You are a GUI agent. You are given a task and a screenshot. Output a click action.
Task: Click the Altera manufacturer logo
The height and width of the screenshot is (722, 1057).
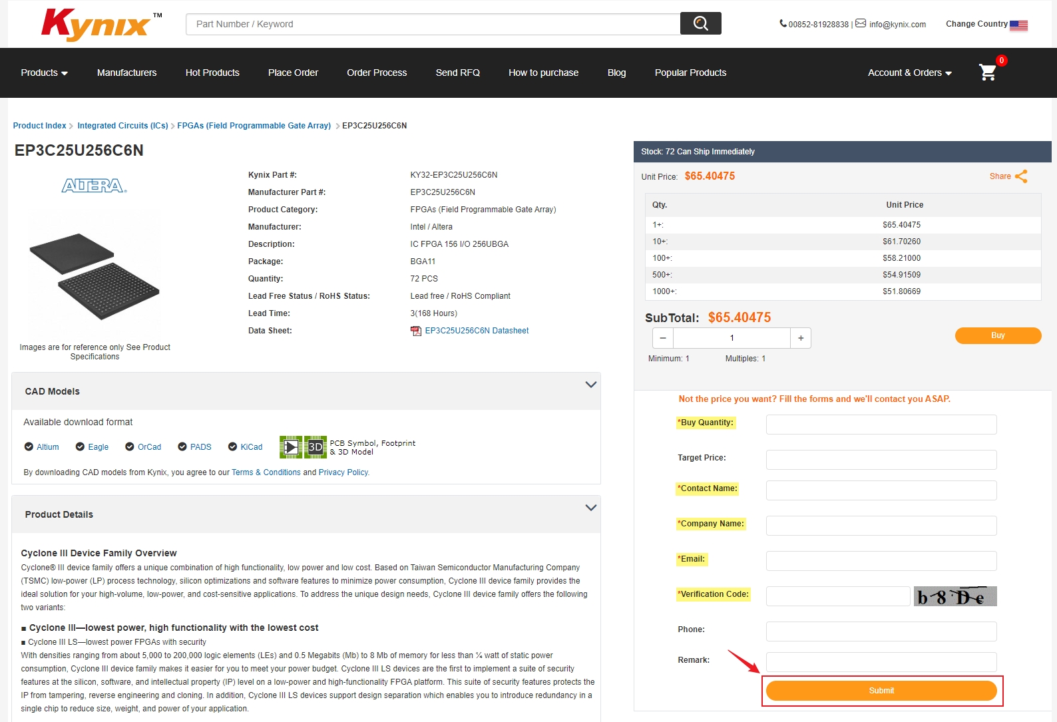[x=95, y=186]
